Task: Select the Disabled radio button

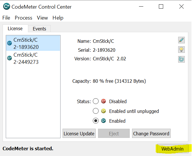Action: click(x=96, y=101)
